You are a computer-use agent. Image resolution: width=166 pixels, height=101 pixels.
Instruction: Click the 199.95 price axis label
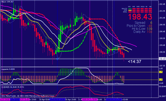[x=162, y=38]
